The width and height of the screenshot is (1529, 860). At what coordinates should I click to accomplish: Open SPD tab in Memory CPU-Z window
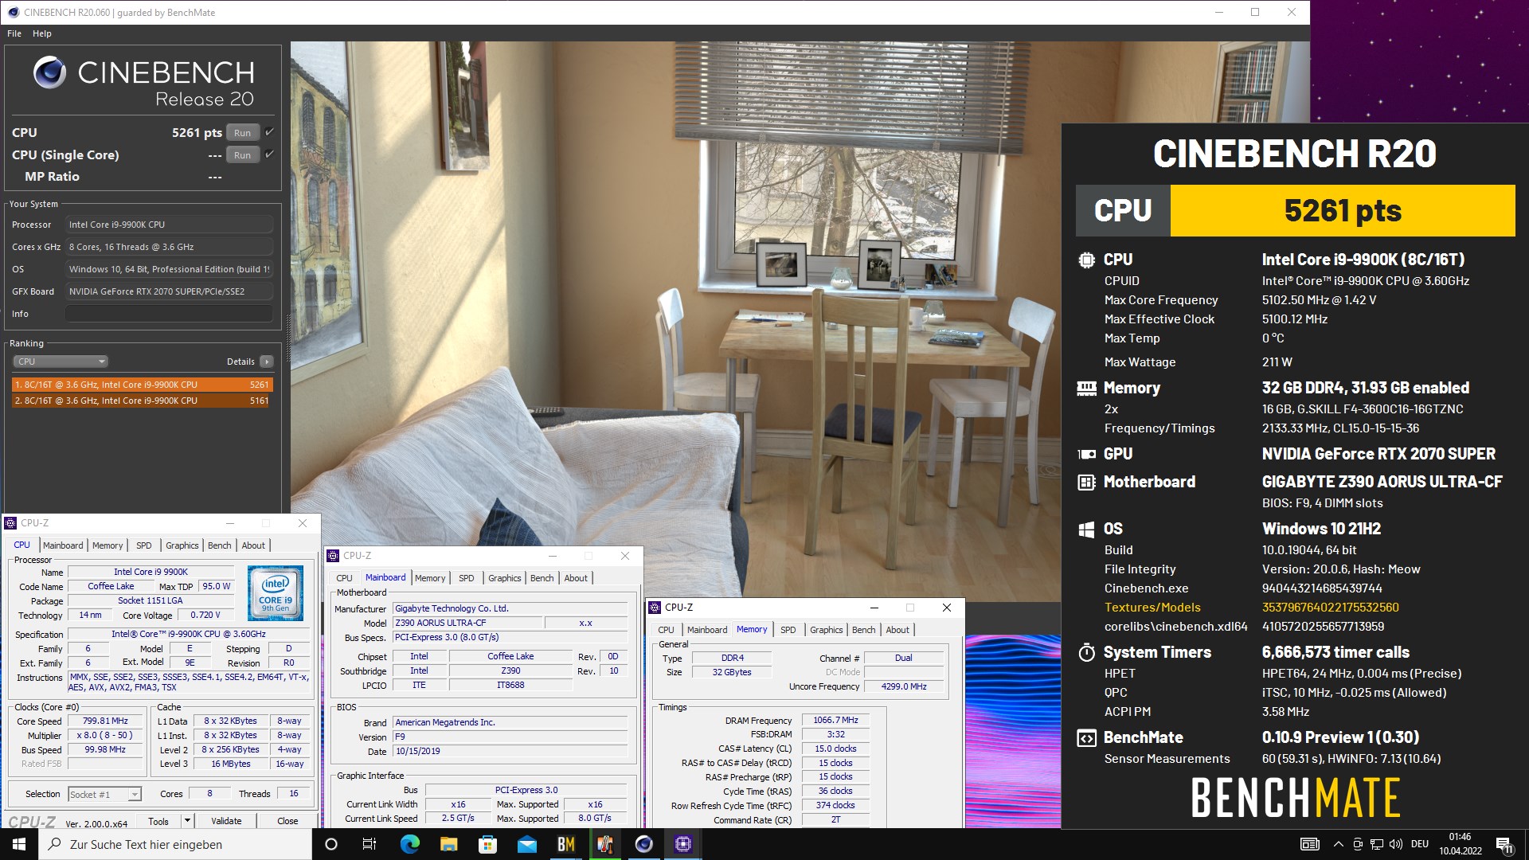(x=788, y=630)
